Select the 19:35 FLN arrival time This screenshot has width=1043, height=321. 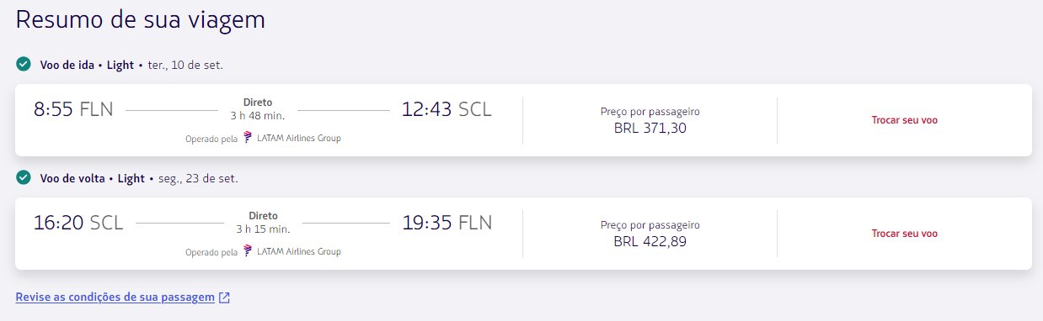tap(447, 223)
